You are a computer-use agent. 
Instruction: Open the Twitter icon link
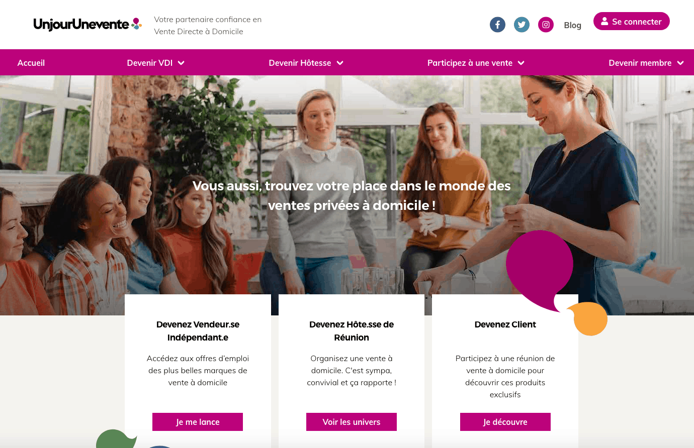[522, 25]
